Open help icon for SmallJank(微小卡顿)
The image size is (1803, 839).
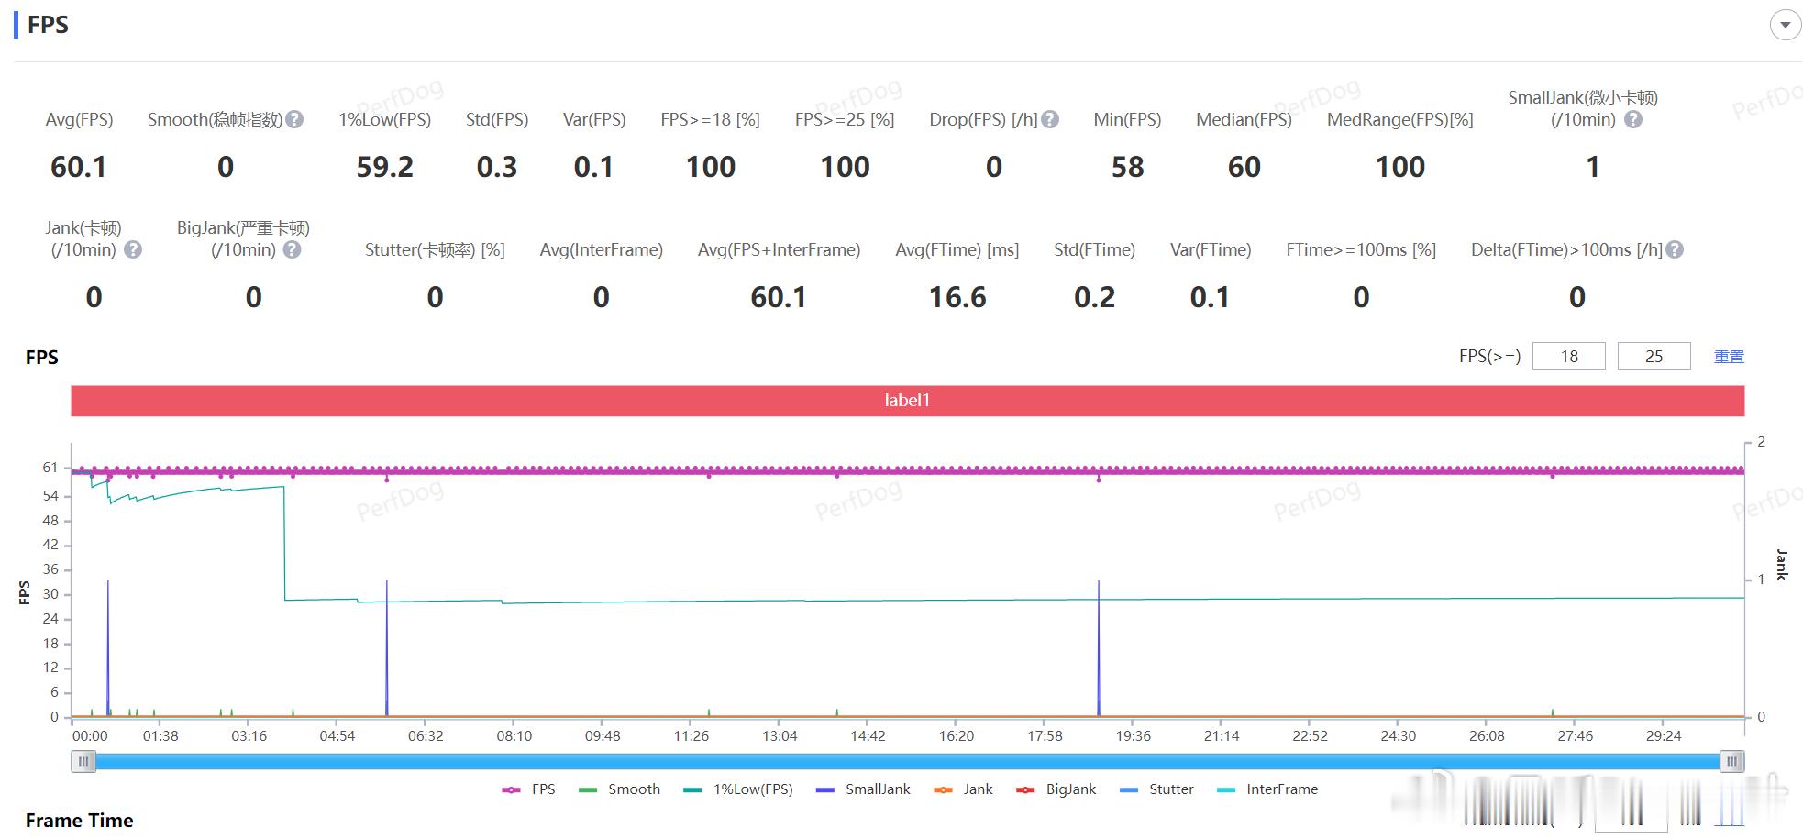1633,119
